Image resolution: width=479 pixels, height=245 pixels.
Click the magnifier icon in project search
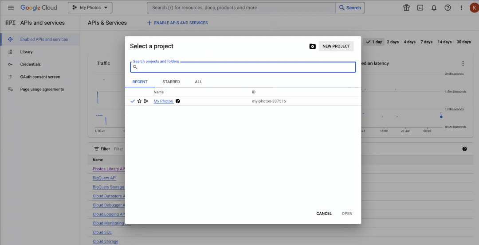(135, 67)
